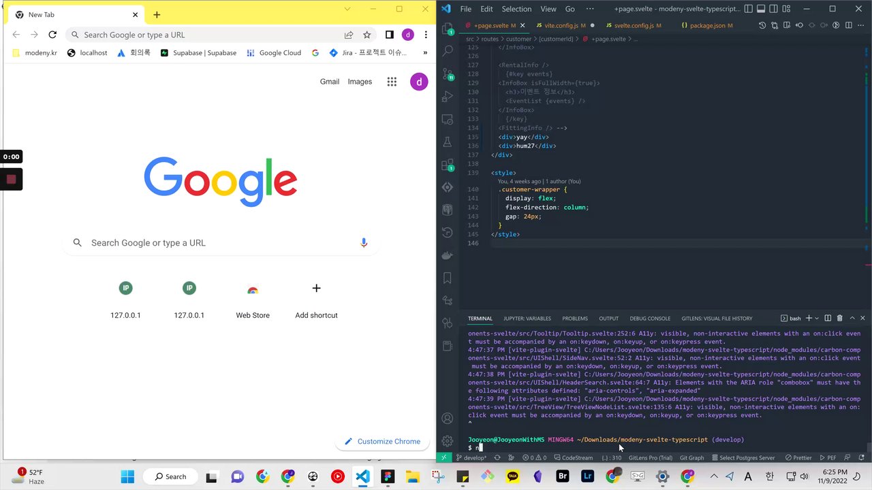This screenshot has height=490, width=872.
Task: Click the Add shortcut tile
Action: (x=316, y=299)
